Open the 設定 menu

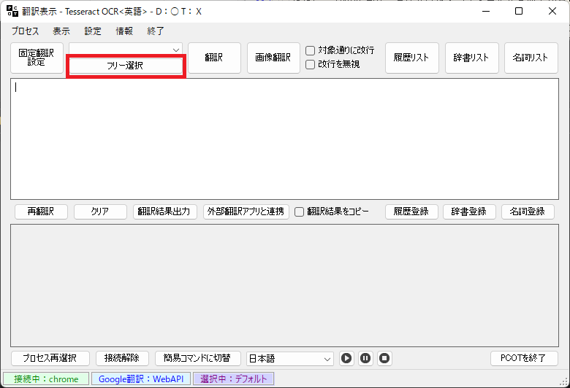(93, 31)
